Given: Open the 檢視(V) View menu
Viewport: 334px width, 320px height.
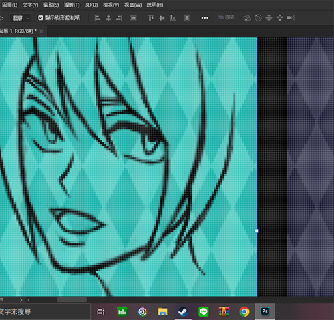Looking at the screenshot, I should coord(111,5).
